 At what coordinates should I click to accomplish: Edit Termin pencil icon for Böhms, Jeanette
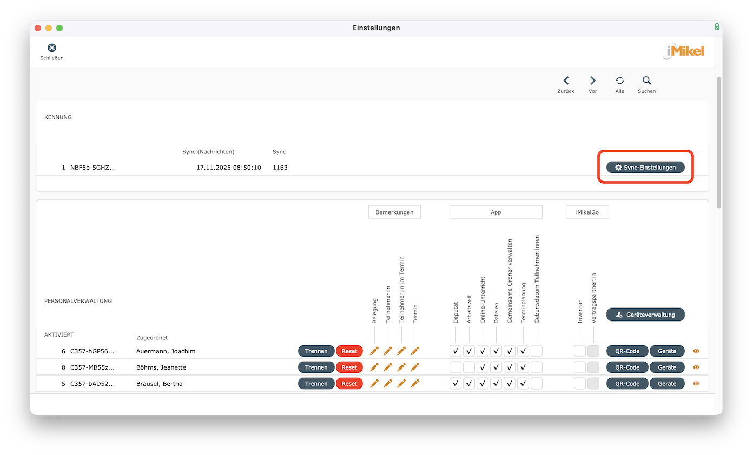point(415,367)
